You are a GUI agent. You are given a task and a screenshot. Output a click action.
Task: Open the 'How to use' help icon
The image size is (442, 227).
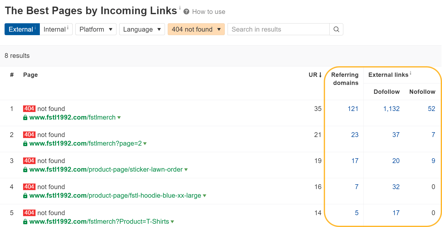coord(186,12)
